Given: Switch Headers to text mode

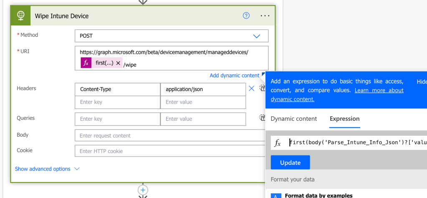Looking at the screenshot, I should [263, 88].
